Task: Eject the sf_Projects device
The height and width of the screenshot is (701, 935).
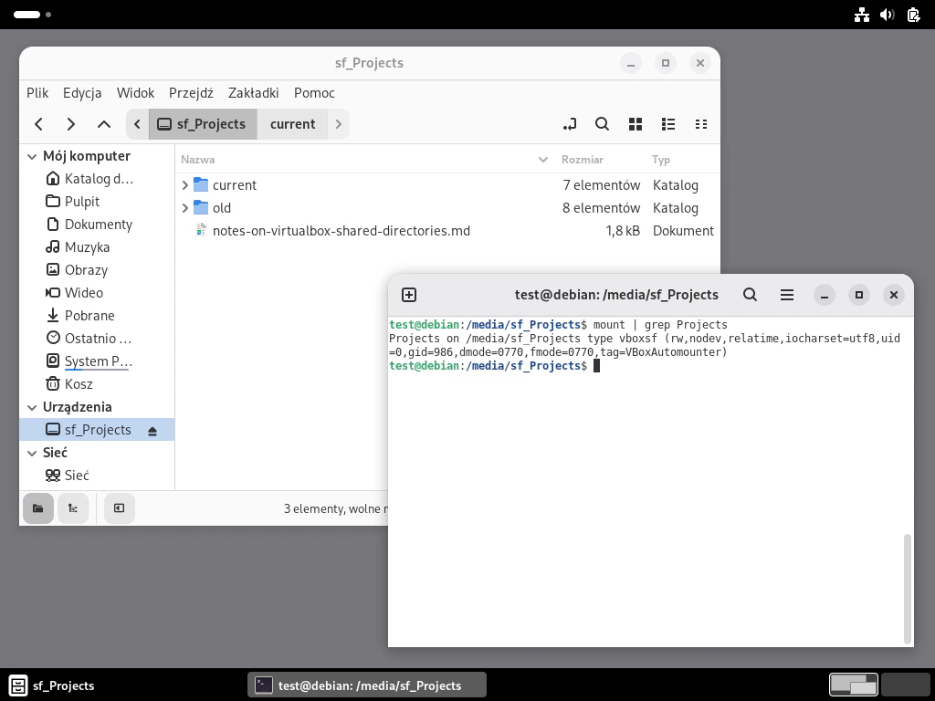Action: click(152, 429)
